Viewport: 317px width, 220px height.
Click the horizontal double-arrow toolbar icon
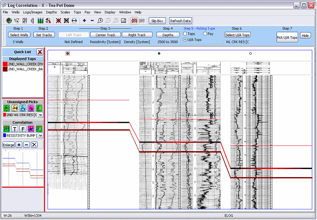tap(74, 21)
